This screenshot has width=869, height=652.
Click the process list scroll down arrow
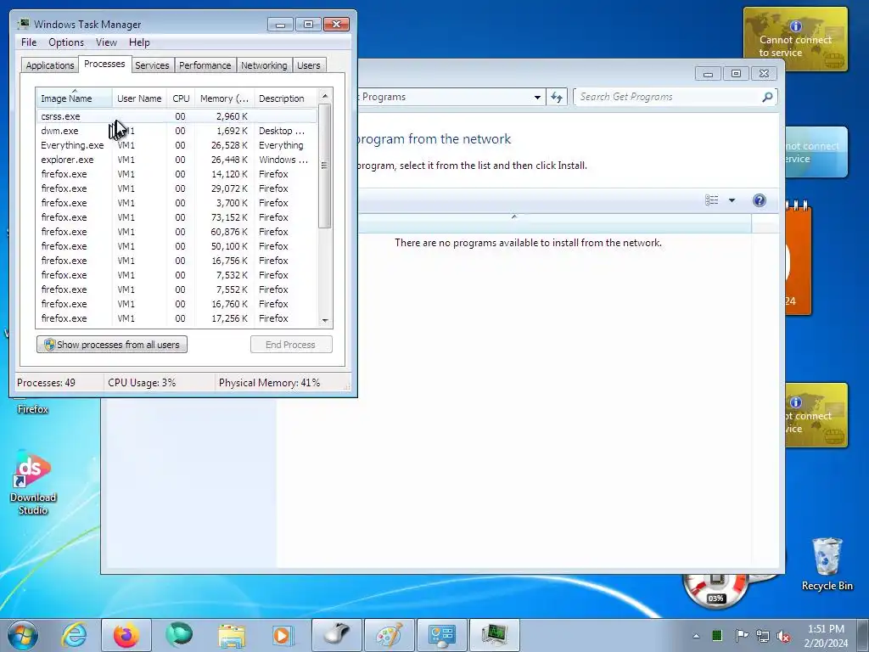[325, 320]
